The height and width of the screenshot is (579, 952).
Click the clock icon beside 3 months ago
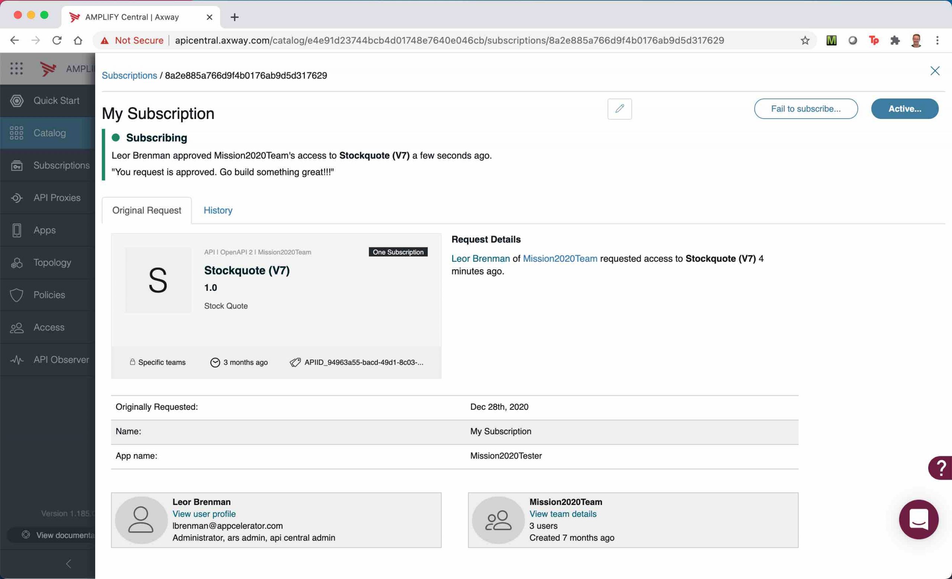click(215, 362)
